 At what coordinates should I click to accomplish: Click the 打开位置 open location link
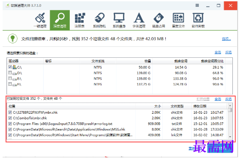point(203,99)
